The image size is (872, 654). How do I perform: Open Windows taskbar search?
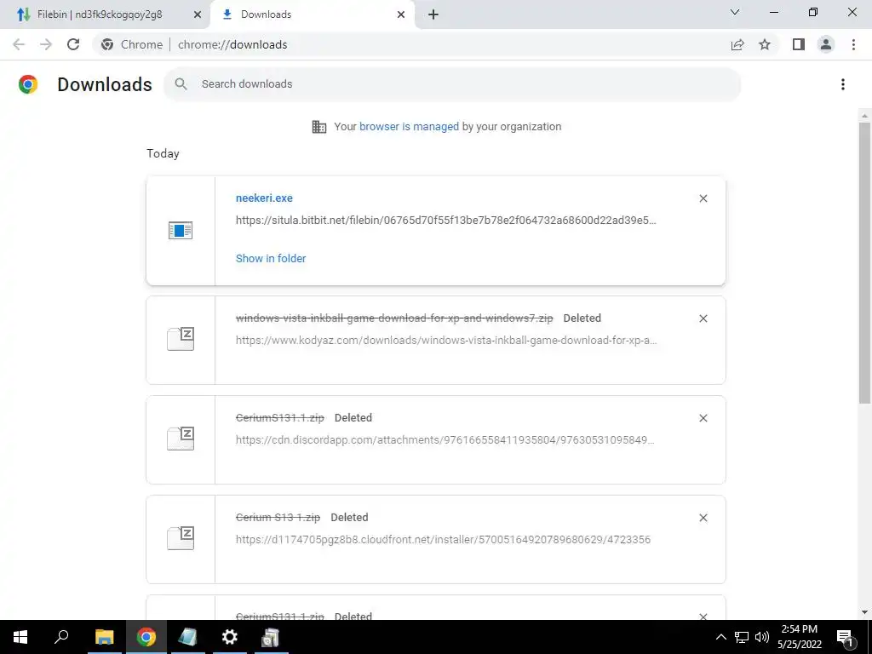point(61,637)
